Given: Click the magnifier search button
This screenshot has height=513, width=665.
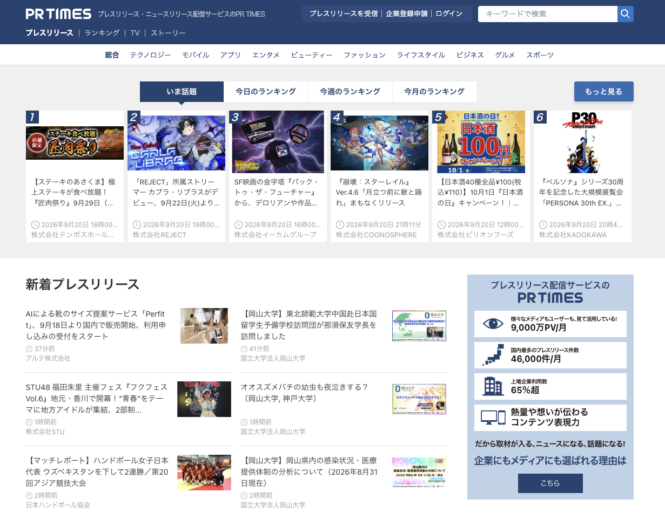Looking at the screenshot, I should click(x=626, y=14).
